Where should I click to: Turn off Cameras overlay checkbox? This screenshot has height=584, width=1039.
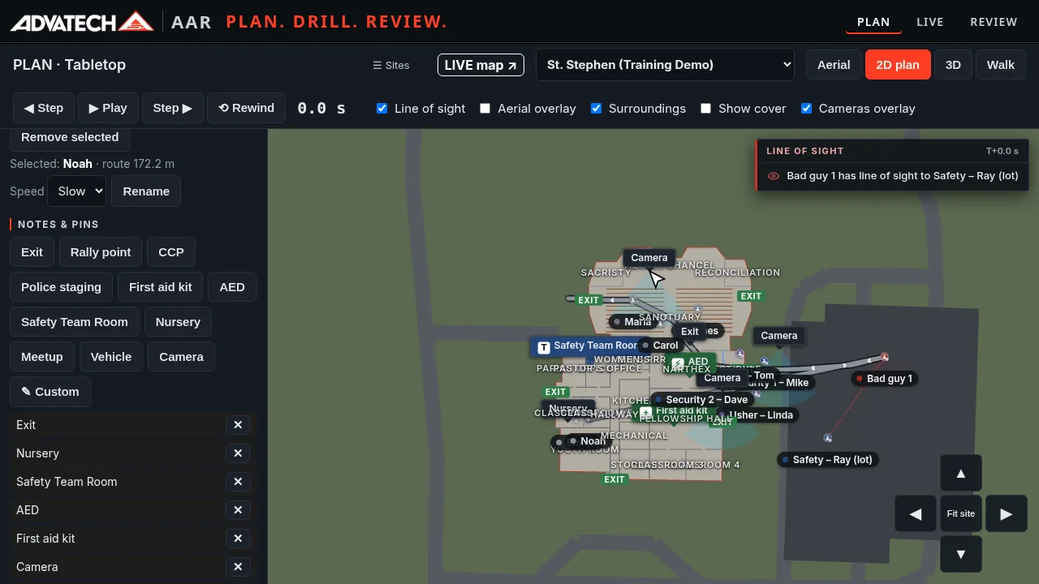pos(806,108)
